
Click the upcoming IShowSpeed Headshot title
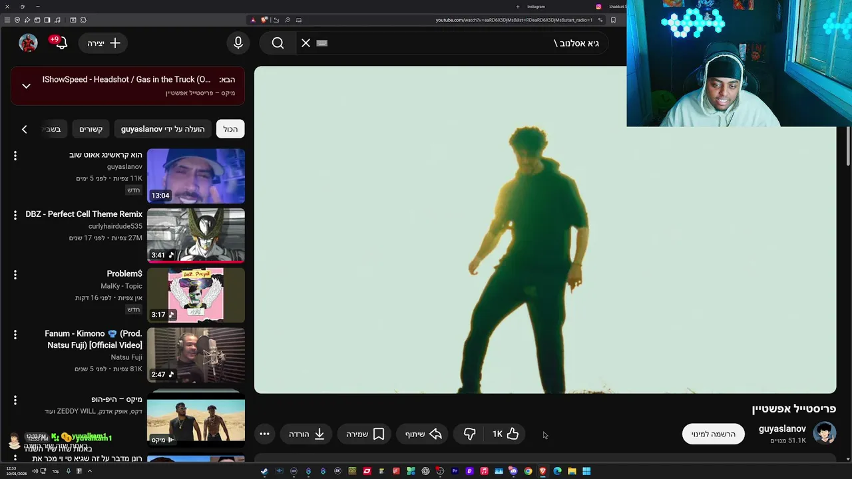coord(126,79)
